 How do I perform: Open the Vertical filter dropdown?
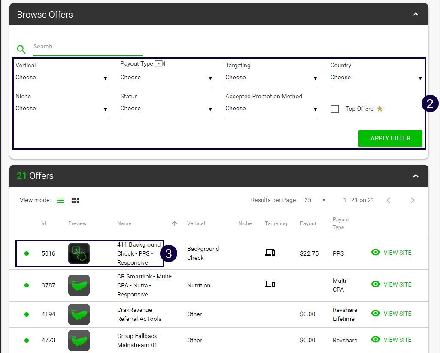[x=61, y=78]
